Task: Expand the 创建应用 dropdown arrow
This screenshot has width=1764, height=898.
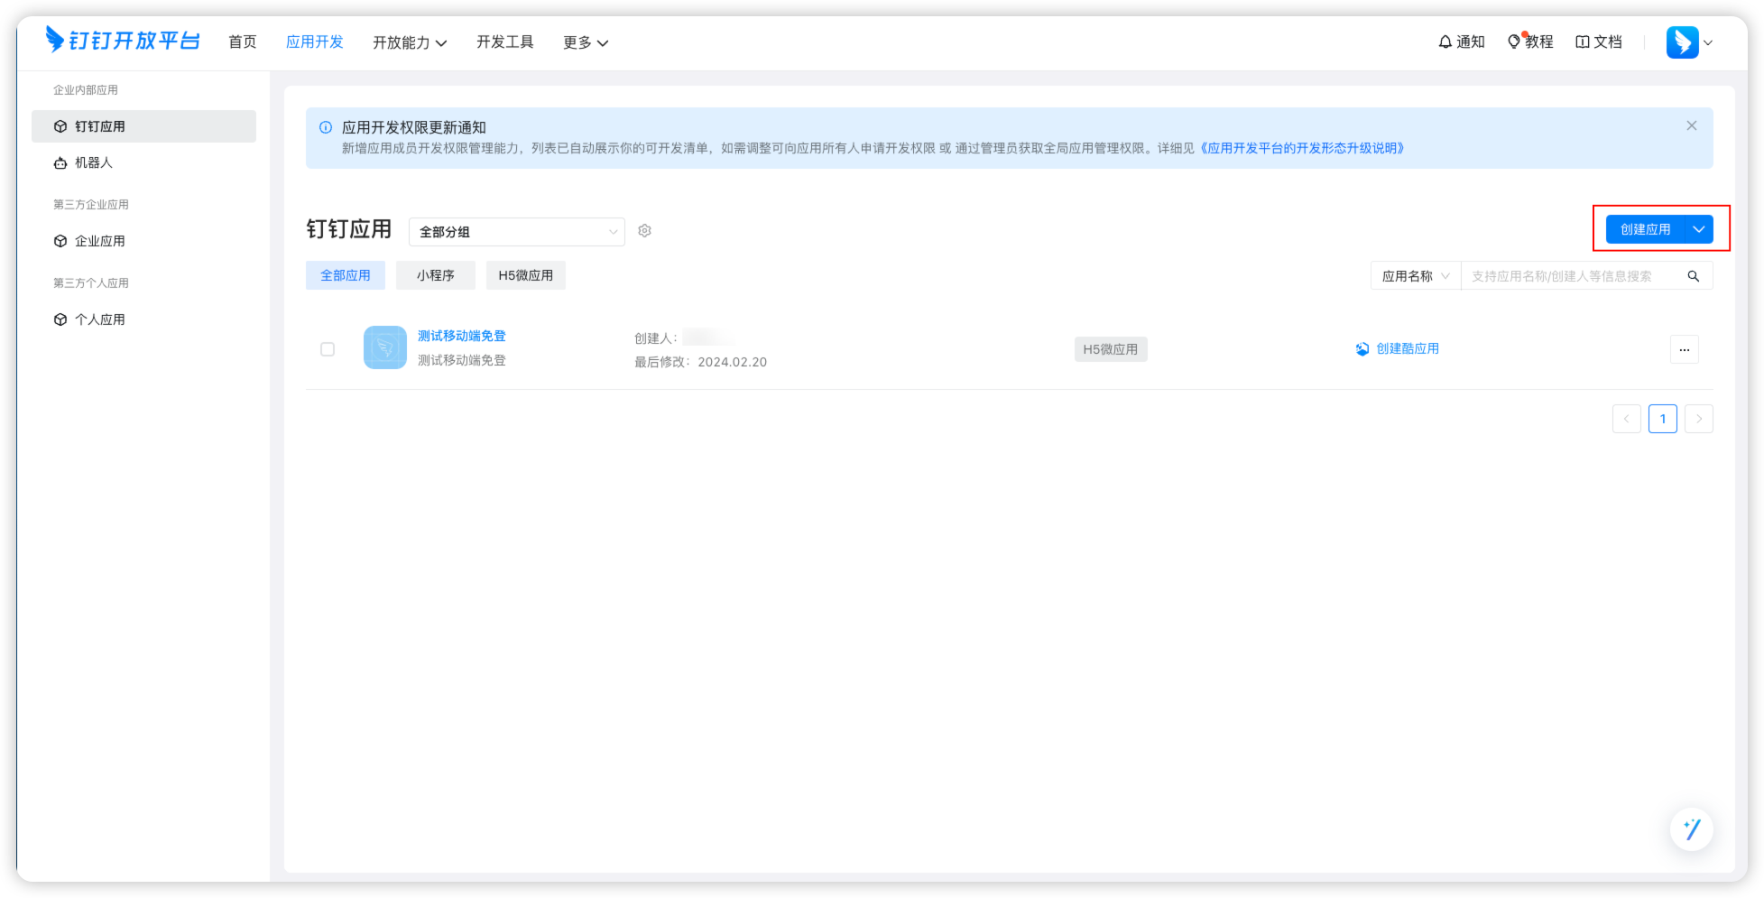Action: (x=1699, y=229)
